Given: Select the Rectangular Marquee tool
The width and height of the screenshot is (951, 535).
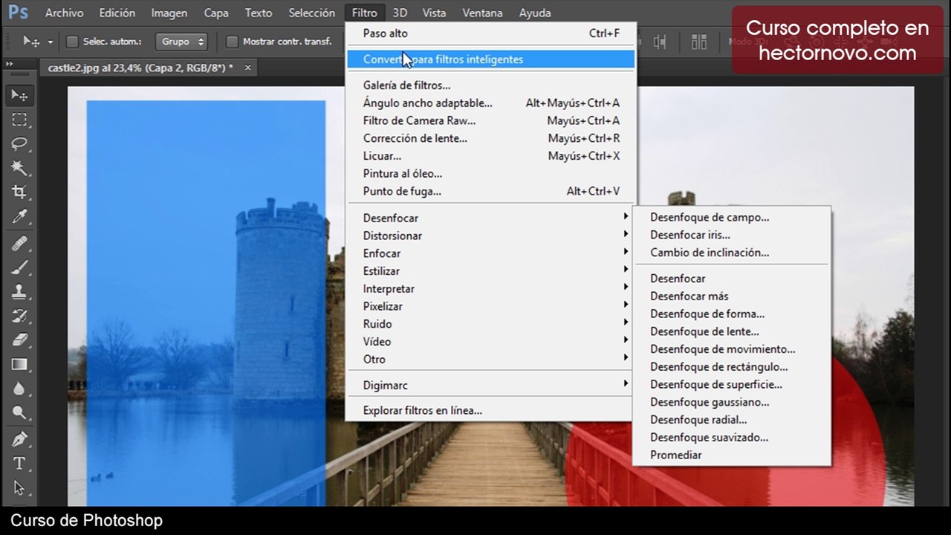Looking at the screenshot, I should (x=19, y=120).
